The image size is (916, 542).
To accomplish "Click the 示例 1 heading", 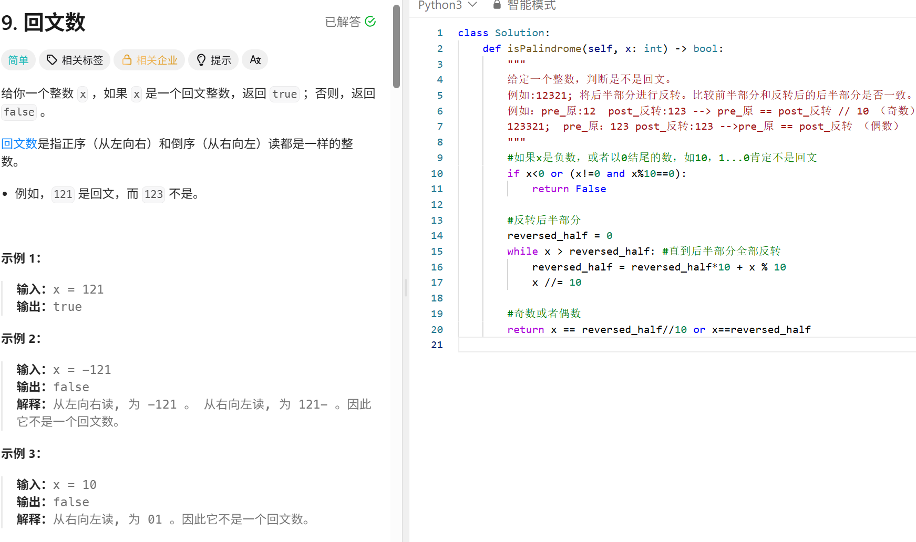I will point(21,258).
